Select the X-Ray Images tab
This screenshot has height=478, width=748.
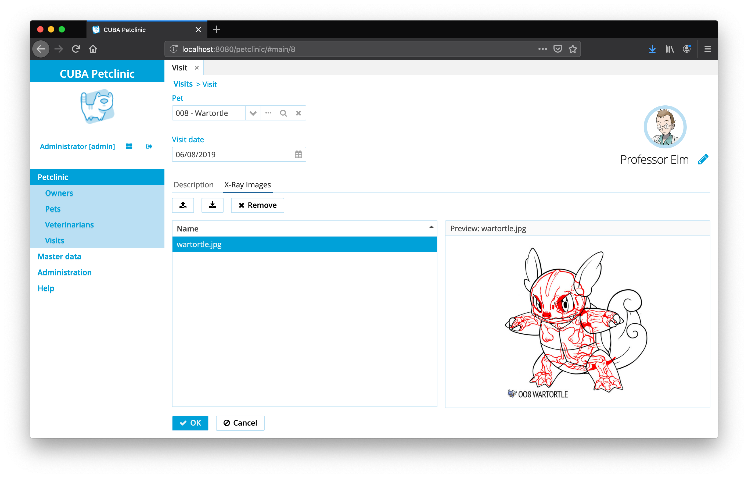coord(247,185)
